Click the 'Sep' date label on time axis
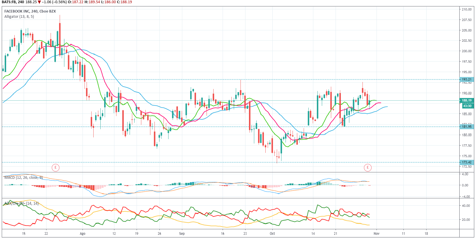This screenshot has width=476, height=238. coord(182,234)
